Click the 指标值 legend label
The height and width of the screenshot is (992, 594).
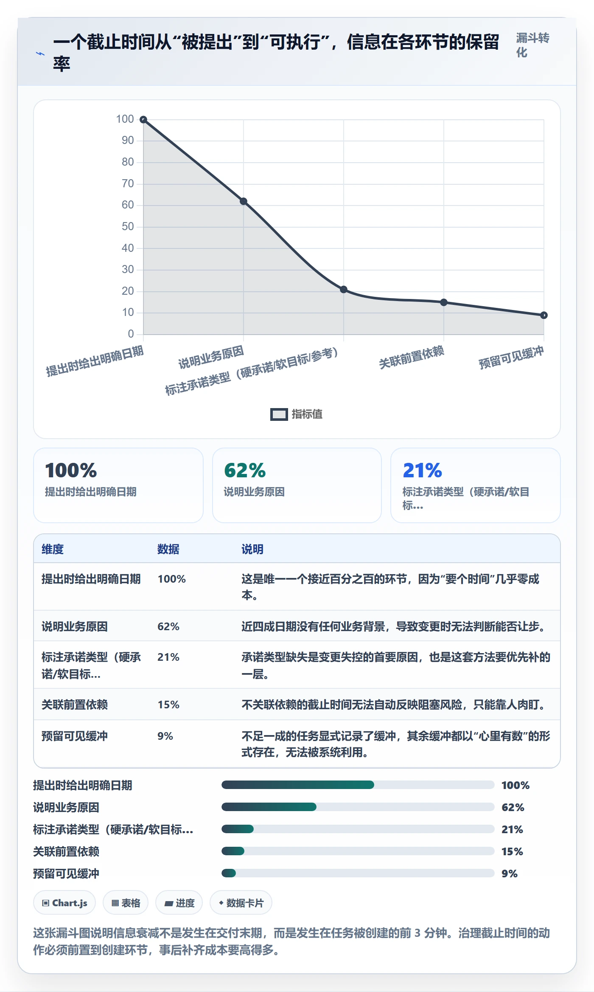(x=307, y=414)
